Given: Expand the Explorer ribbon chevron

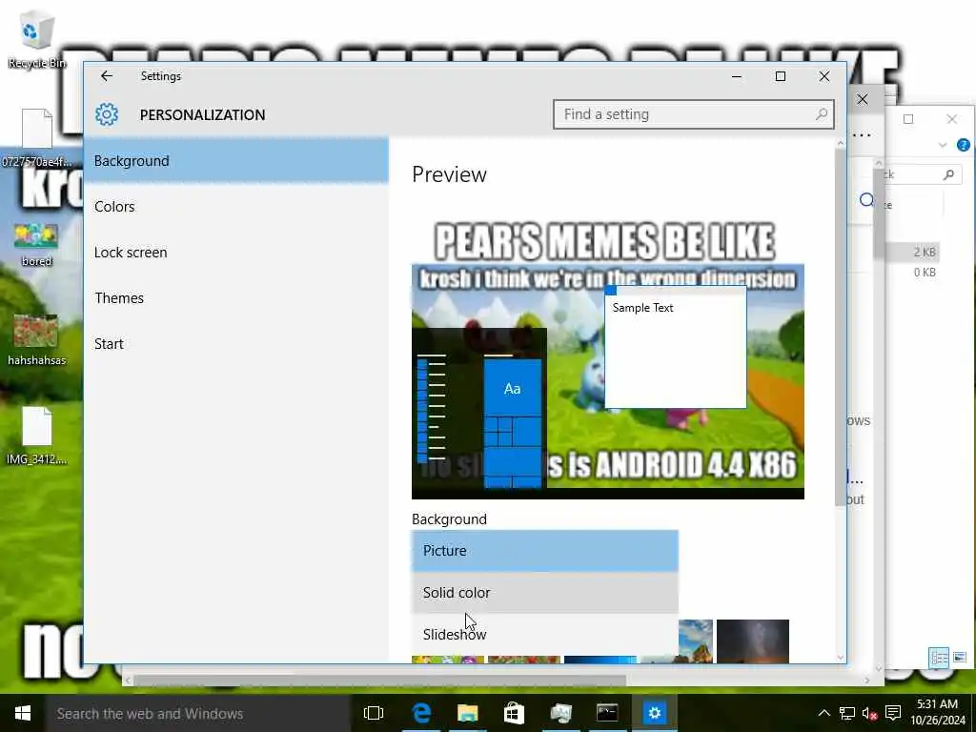Looking at the screenshot, I should click(943, 145).
